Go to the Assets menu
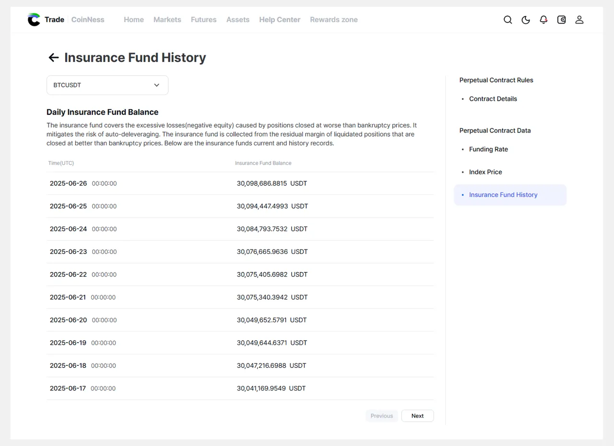 click(x=238, y=20)
